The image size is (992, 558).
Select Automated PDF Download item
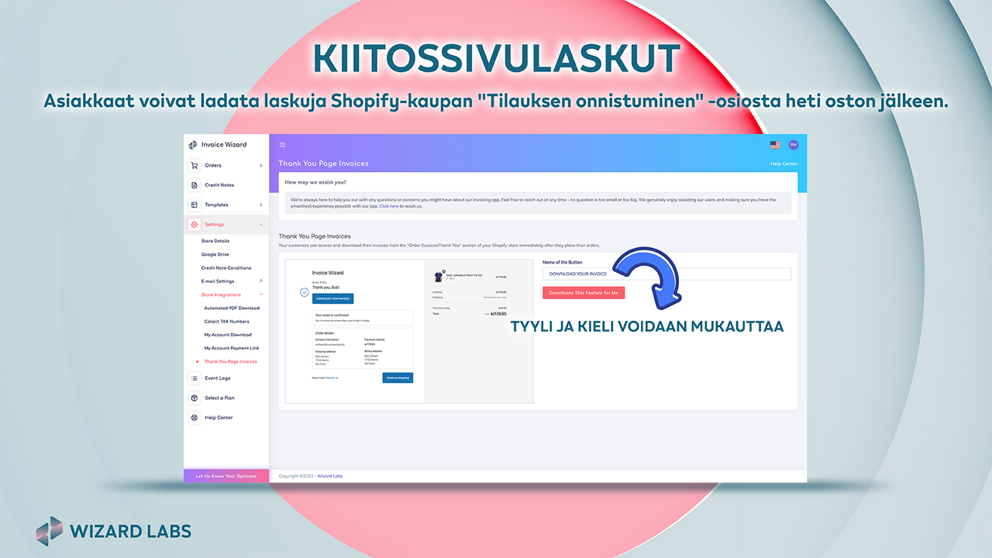click(232, 308)
